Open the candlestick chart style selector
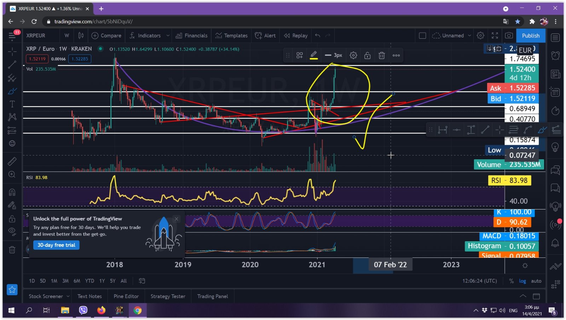This screenshot has width=566, height=320. pyautogui.click(x=81, y=36)
